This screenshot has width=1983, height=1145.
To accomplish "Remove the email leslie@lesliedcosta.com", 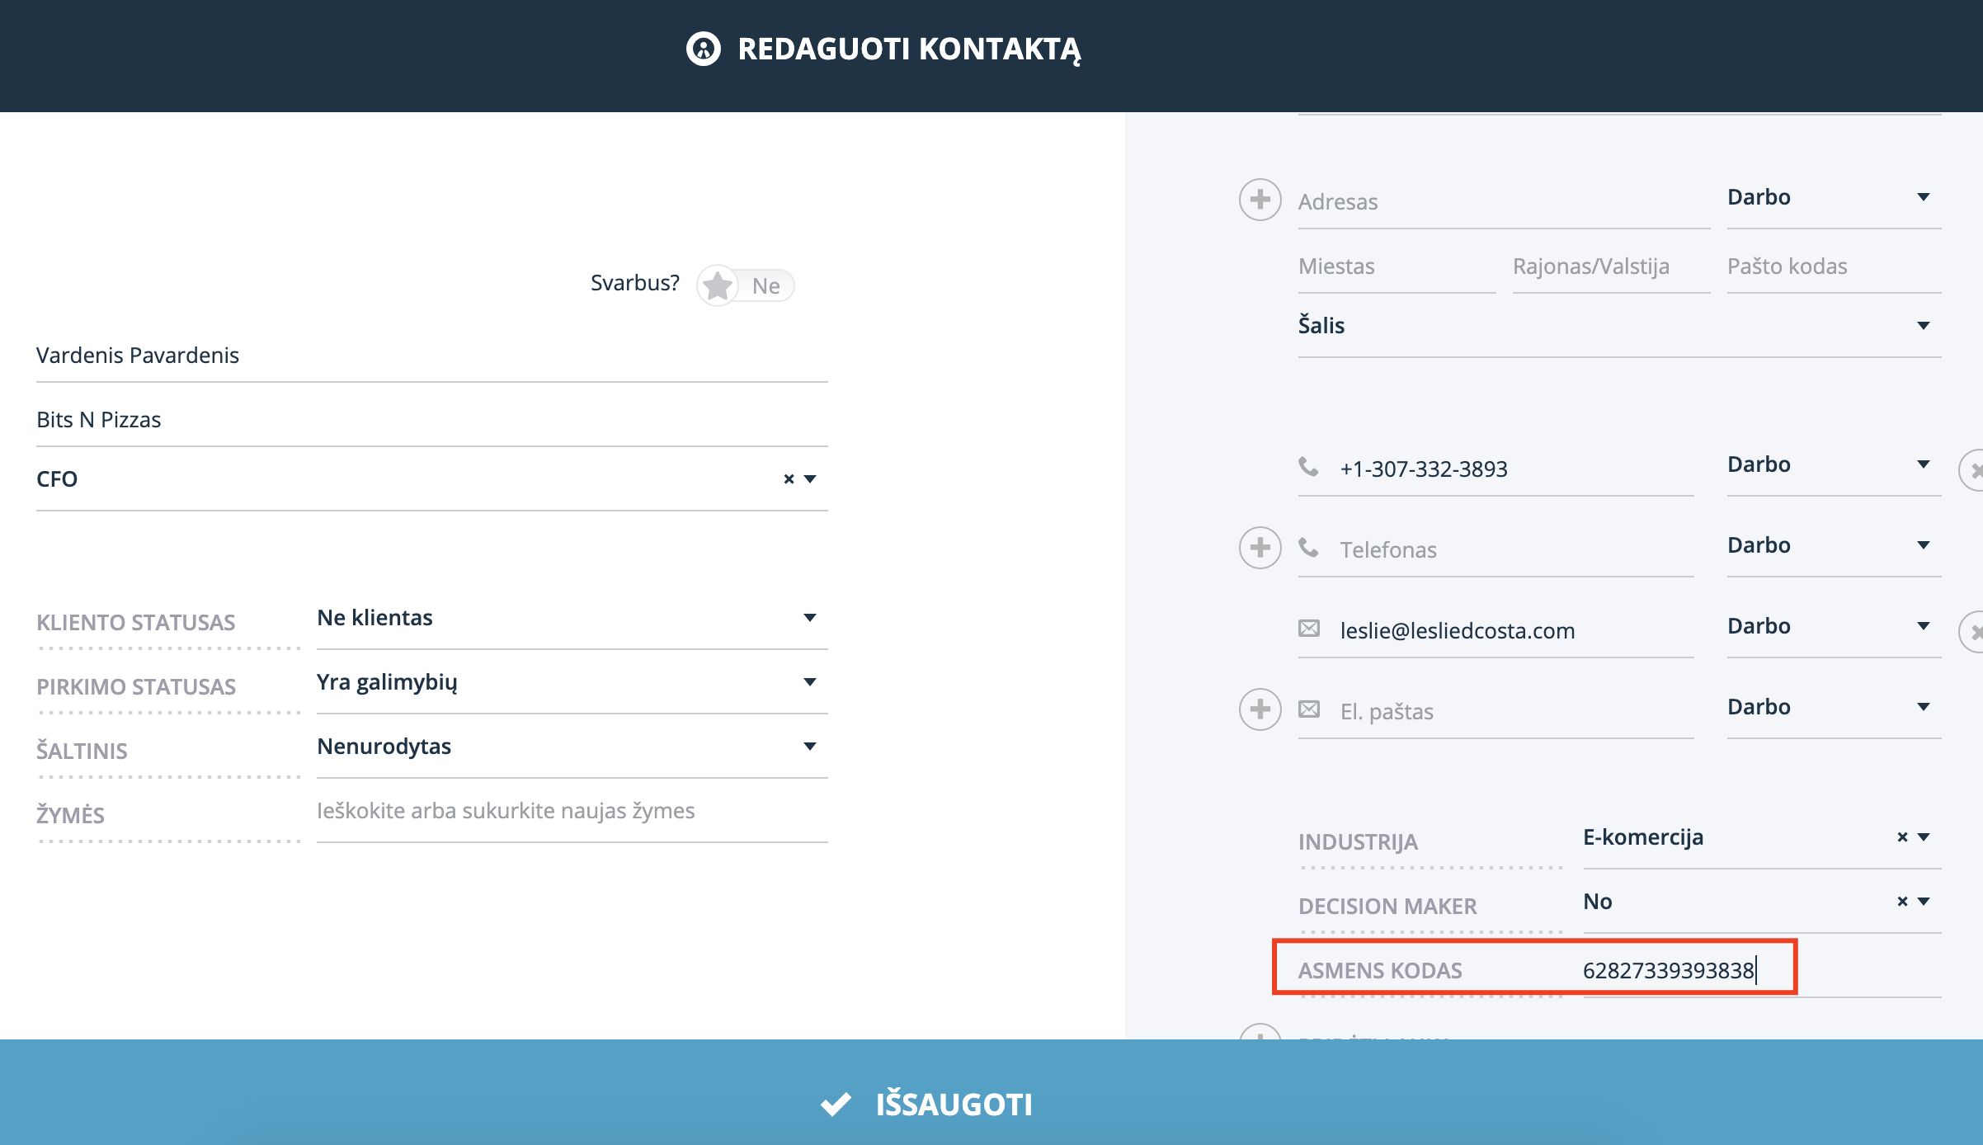I will click(1972, 631).
